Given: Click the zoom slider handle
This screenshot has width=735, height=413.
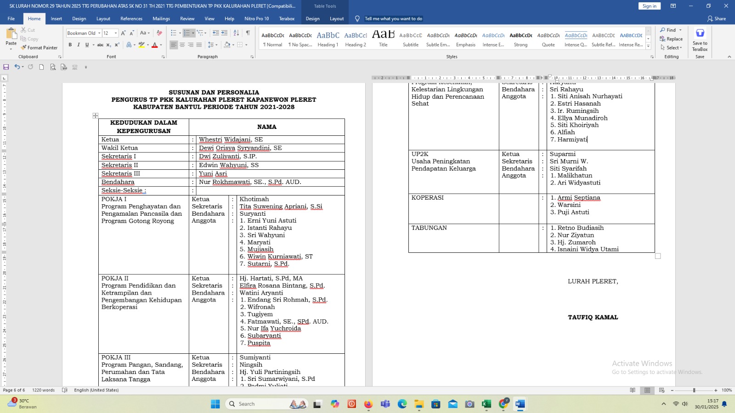Looking at the screenshot, I should [x=694, y=390].
